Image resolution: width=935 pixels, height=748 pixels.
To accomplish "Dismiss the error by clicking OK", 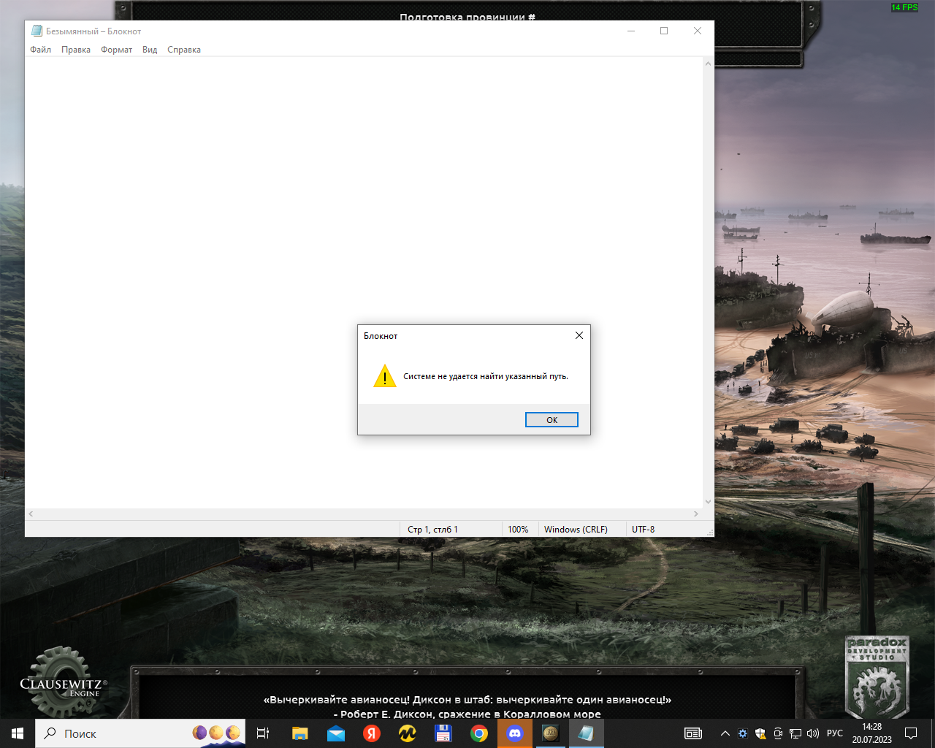I will pyautogui.click(x=552, y=419).
